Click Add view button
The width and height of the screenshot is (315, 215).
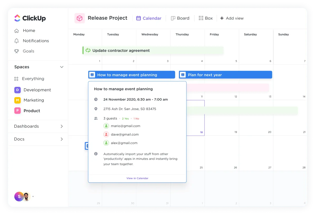[232, 18]
